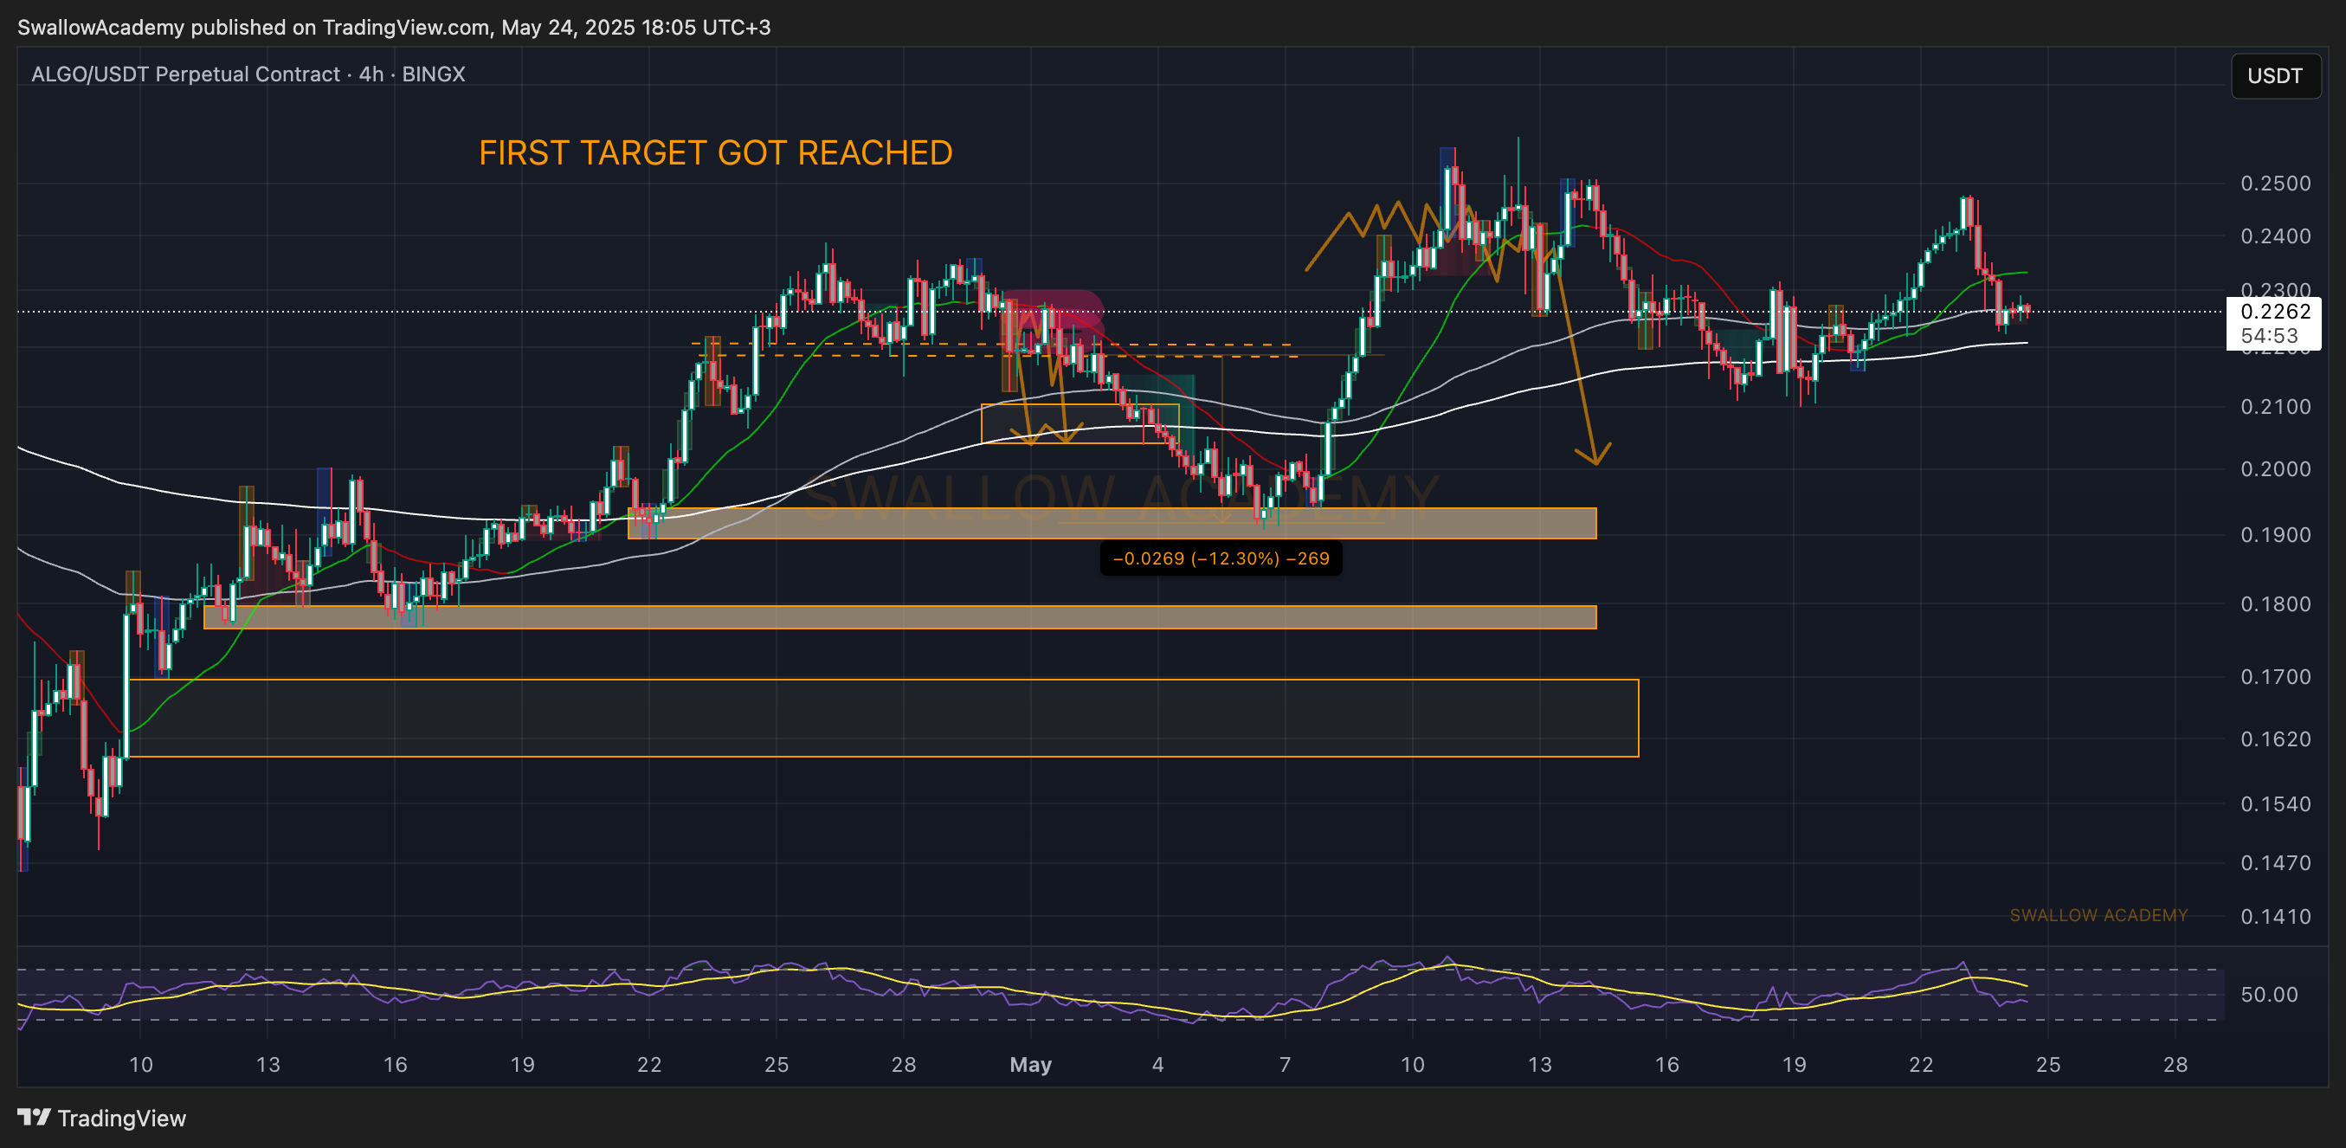This screenshot has height=1148, width=2346.
Task: Click the USDT currency button
Action: (2274, 75)
